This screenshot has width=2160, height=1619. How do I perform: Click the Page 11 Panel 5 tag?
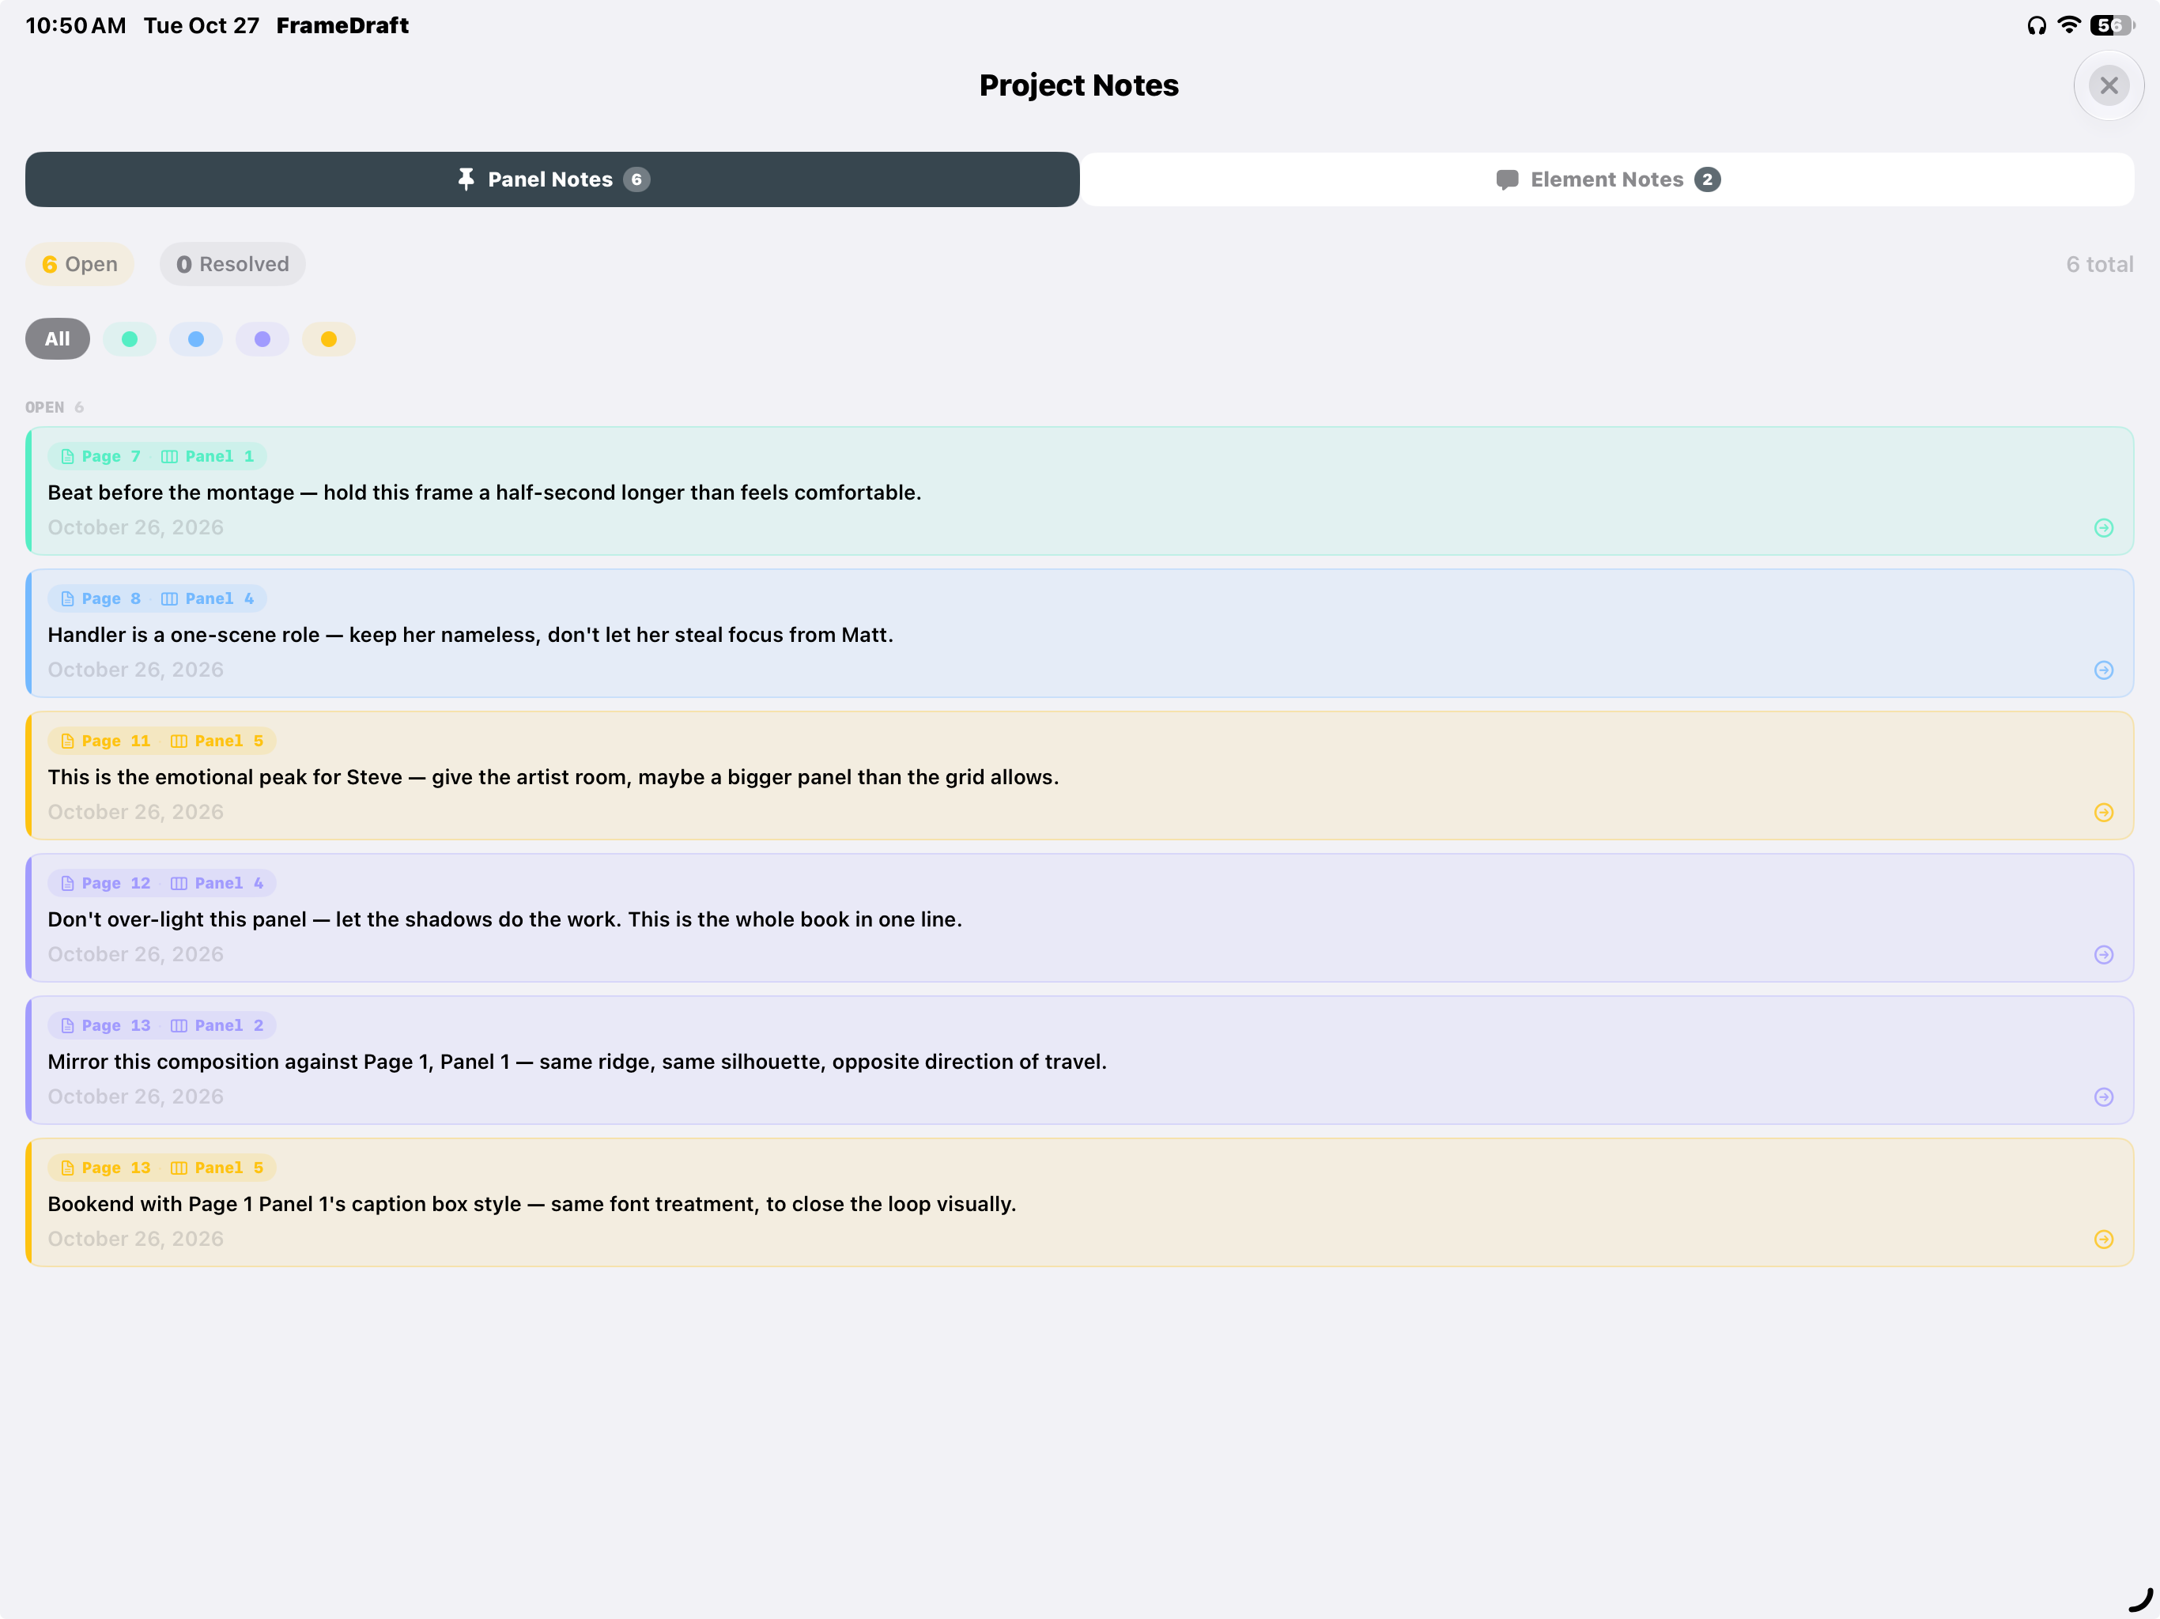(162, 742)
